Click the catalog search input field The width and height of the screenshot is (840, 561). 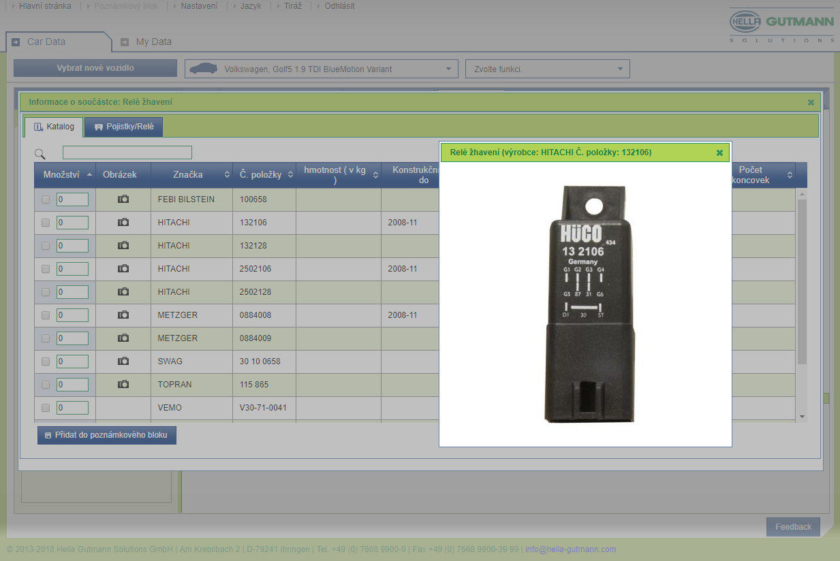(x=127, y=153)
